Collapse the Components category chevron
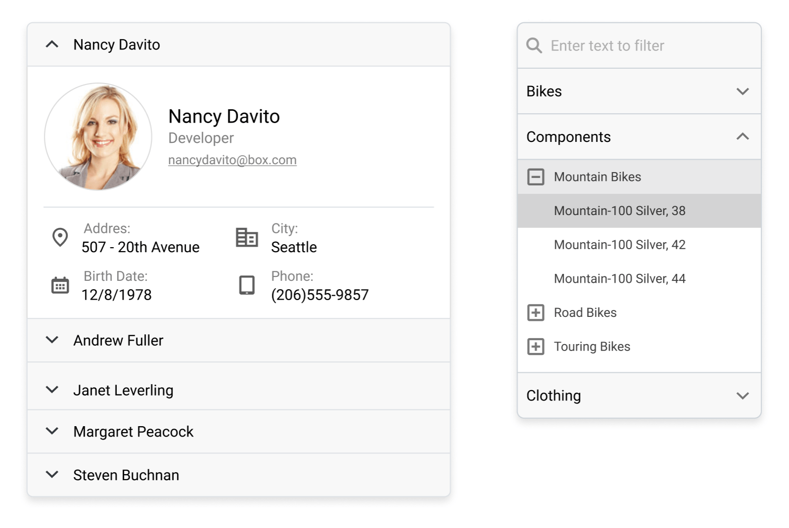Screen dimensions: 789x528 742,137
